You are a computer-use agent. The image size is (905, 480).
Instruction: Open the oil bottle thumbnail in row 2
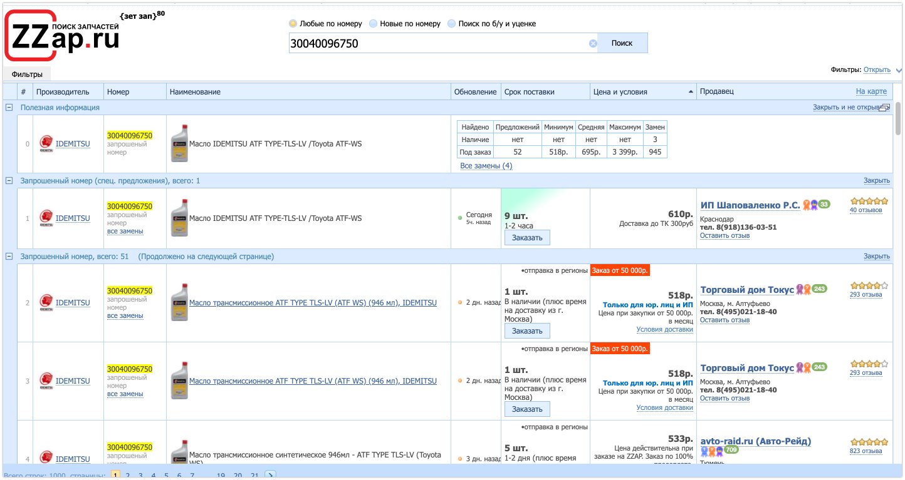(179, 302)
